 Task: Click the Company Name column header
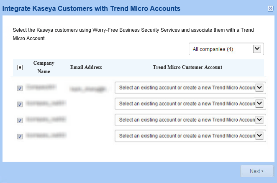pos(44,67)
